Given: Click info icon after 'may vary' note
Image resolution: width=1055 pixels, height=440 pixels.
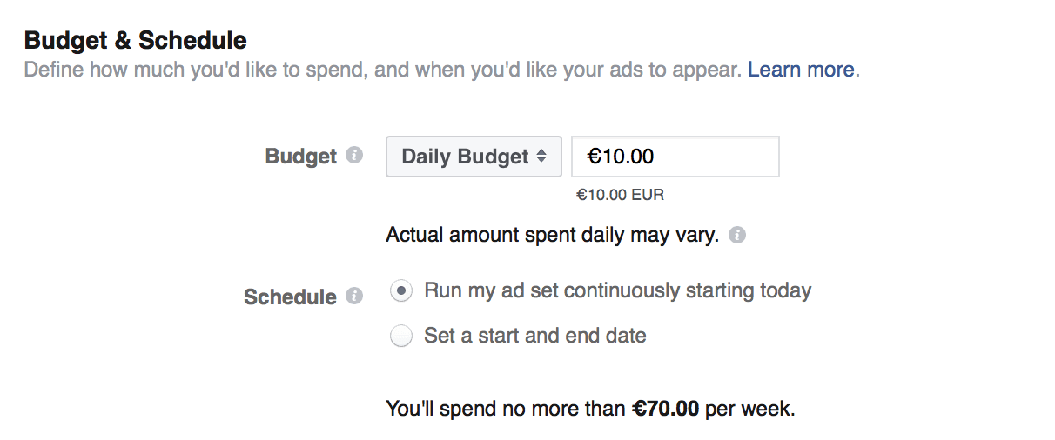Looking at the screenshot, I should tap(737, 235).
